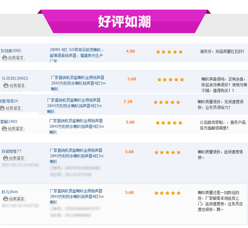Open user profile 铃儿dlwin
This screenshot has height=228, width=248.
point(10,192)
